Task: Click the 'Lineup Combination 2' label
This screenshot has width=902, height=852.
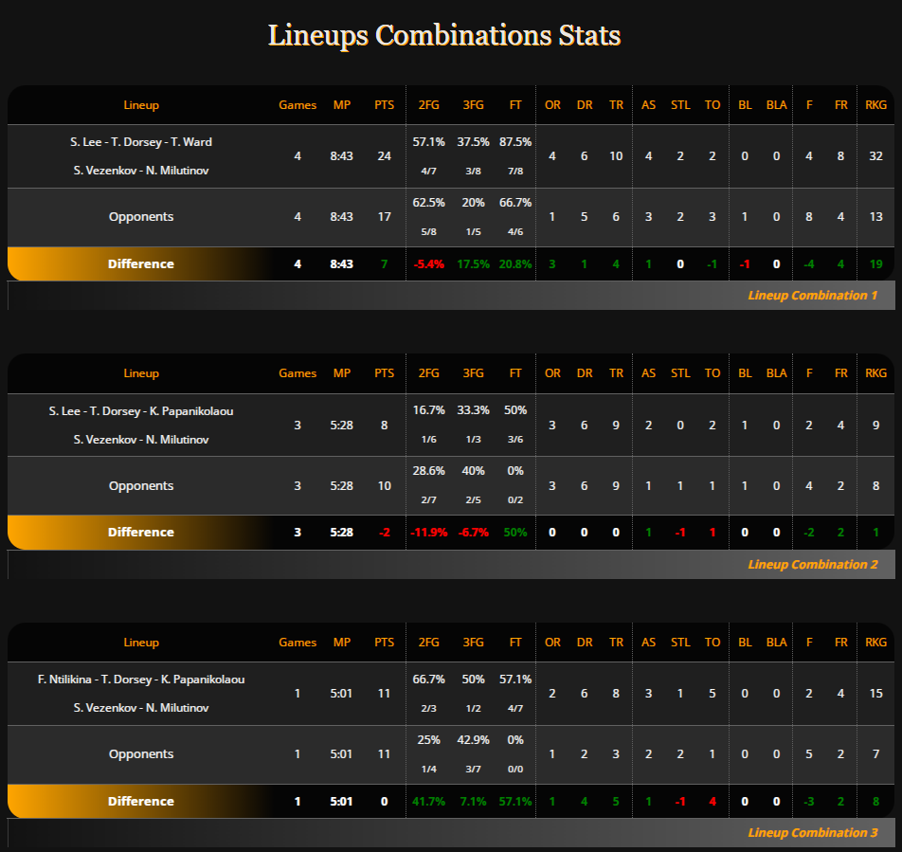Action: [812, 565]
